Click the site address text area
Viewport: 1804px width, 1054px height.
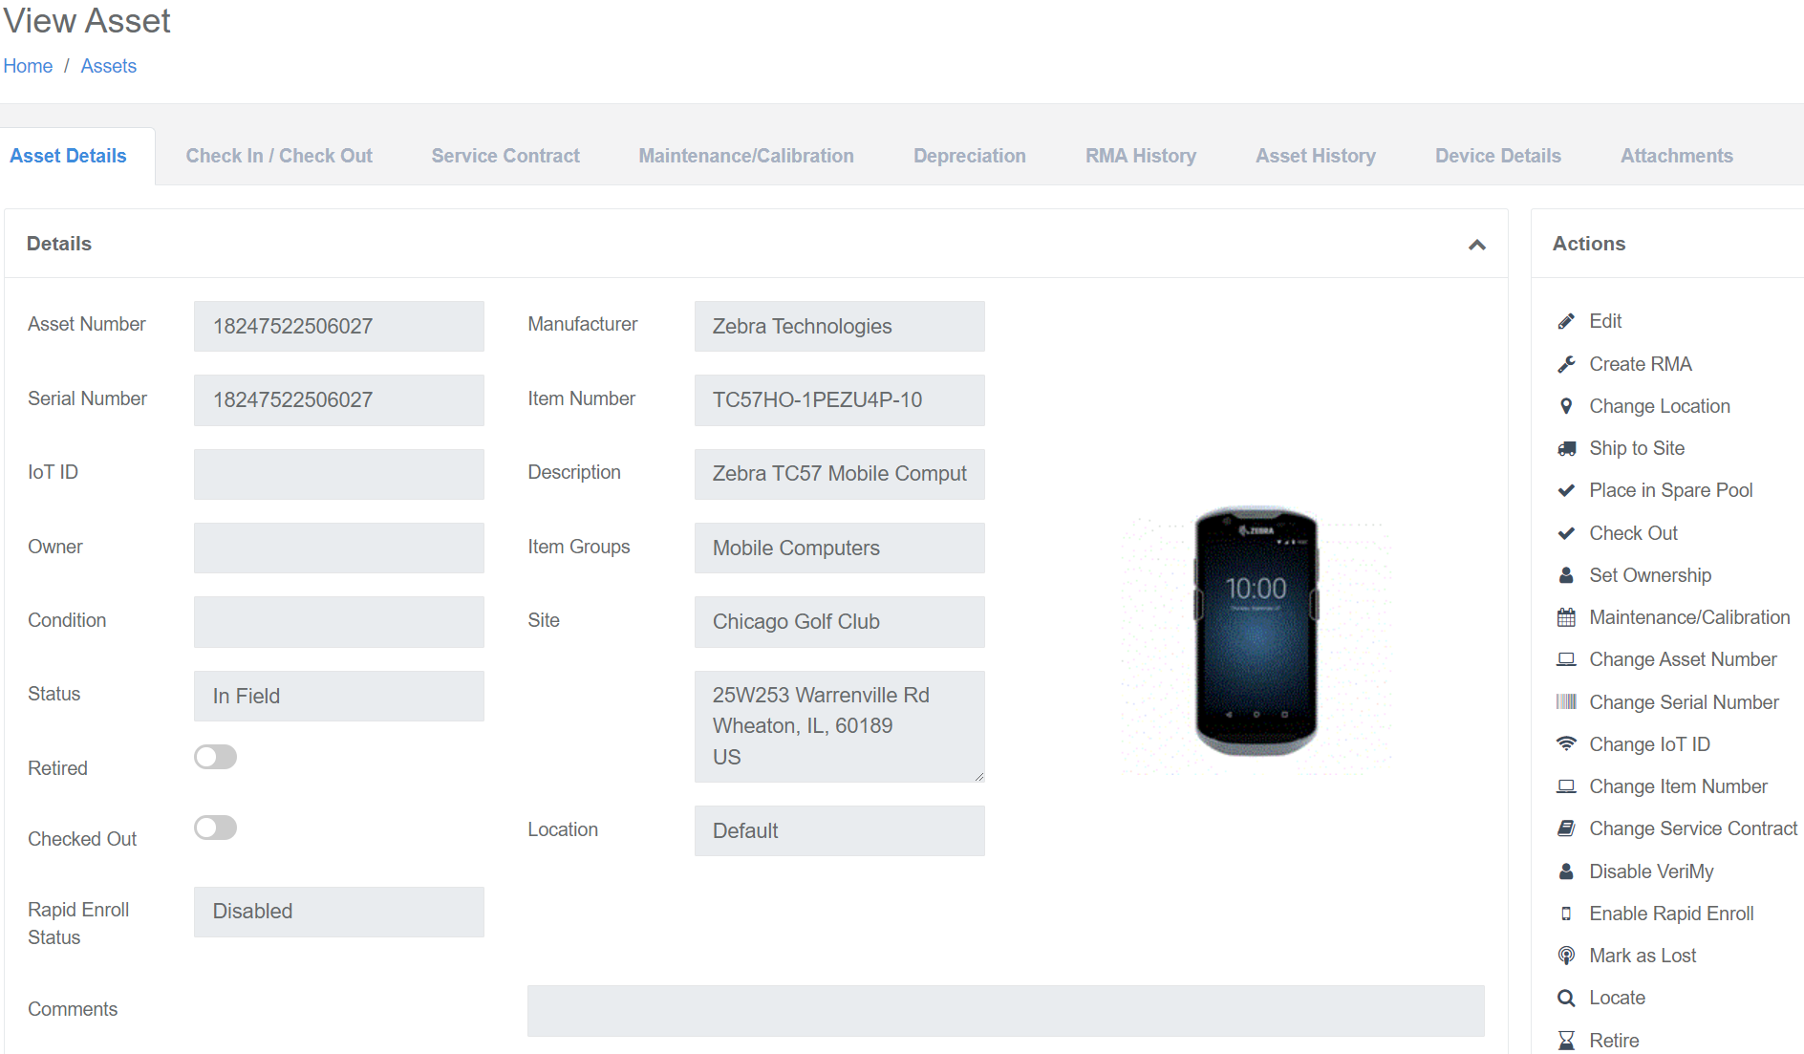pos(840,726)
